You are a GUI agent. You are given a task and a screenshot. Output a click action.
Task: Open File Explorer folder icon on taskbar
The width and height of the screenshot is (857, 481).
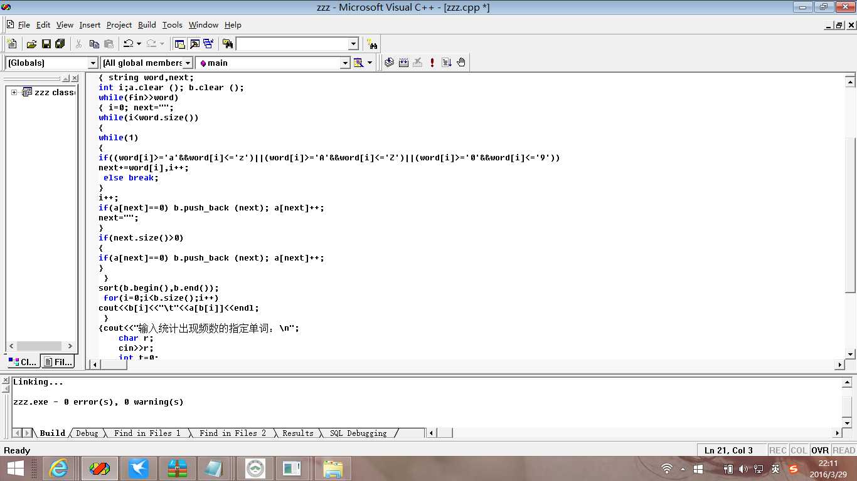click(x=333, y=468)
